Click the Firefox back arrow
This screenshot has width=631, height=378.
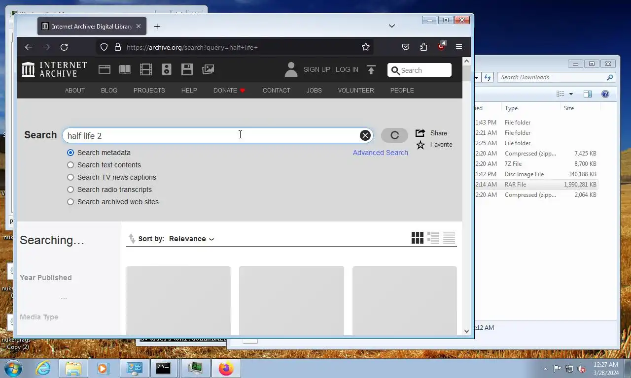coord(29,47)
